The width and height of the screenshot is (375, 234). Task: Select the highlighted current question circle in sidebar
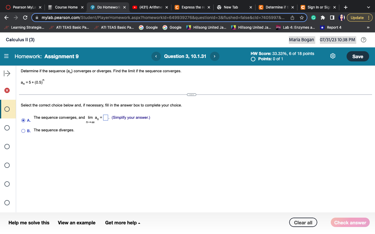coord(7,109)
